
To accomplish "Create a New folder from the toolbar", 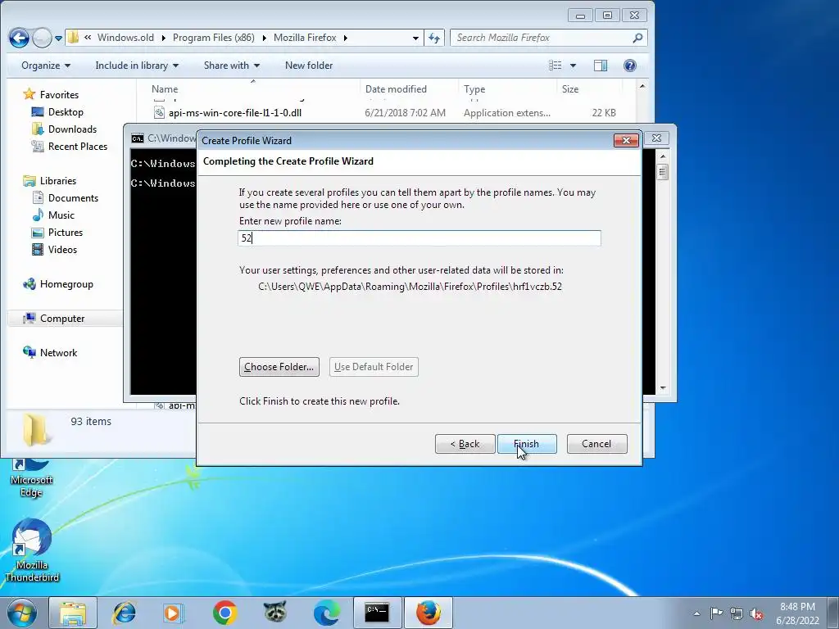I will [x=309, y=66].
